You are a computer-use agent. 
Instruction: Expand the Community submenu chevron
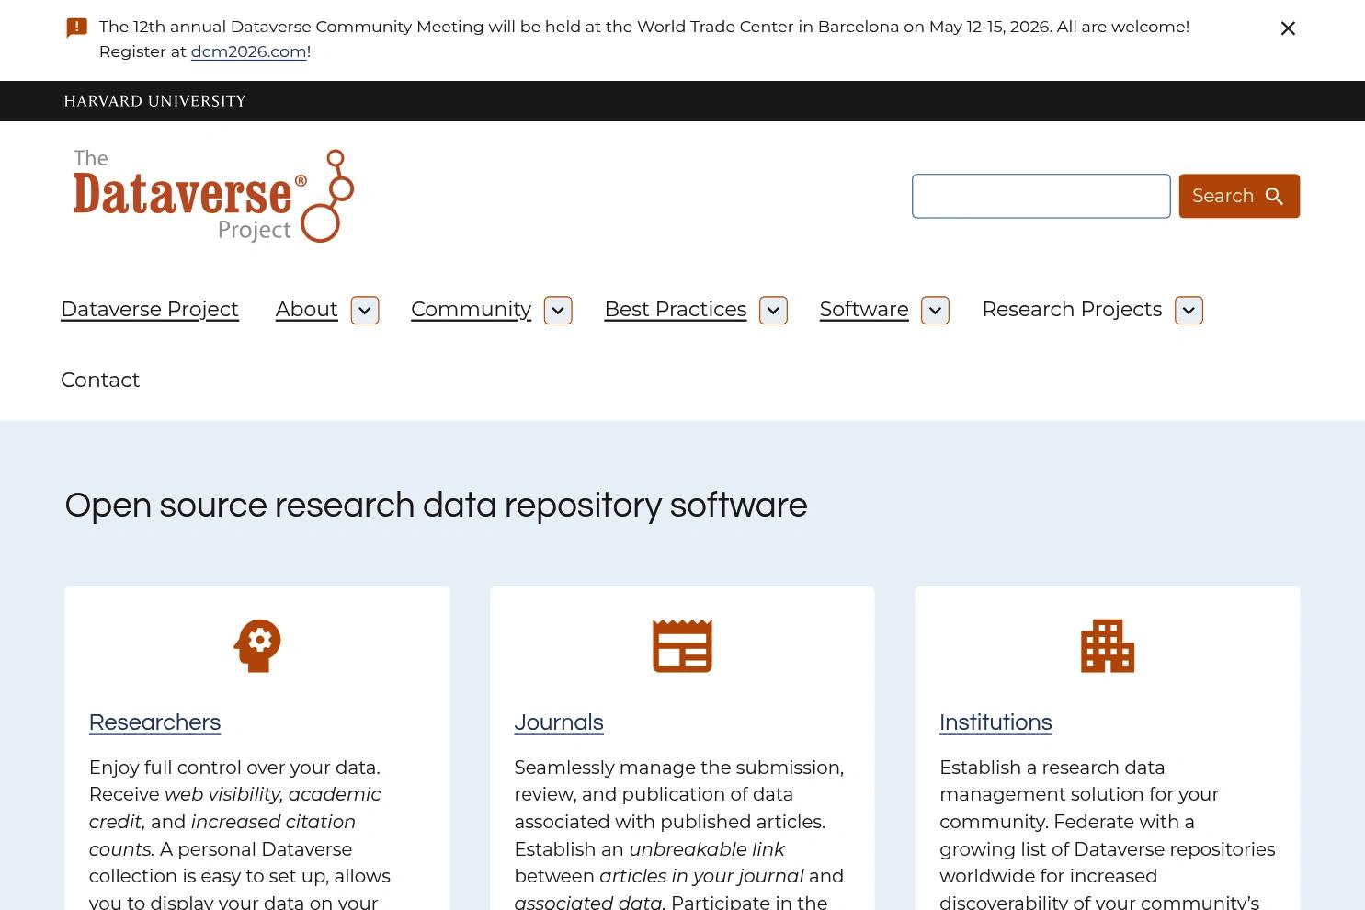pyautogui.click(x=558, y=311)
